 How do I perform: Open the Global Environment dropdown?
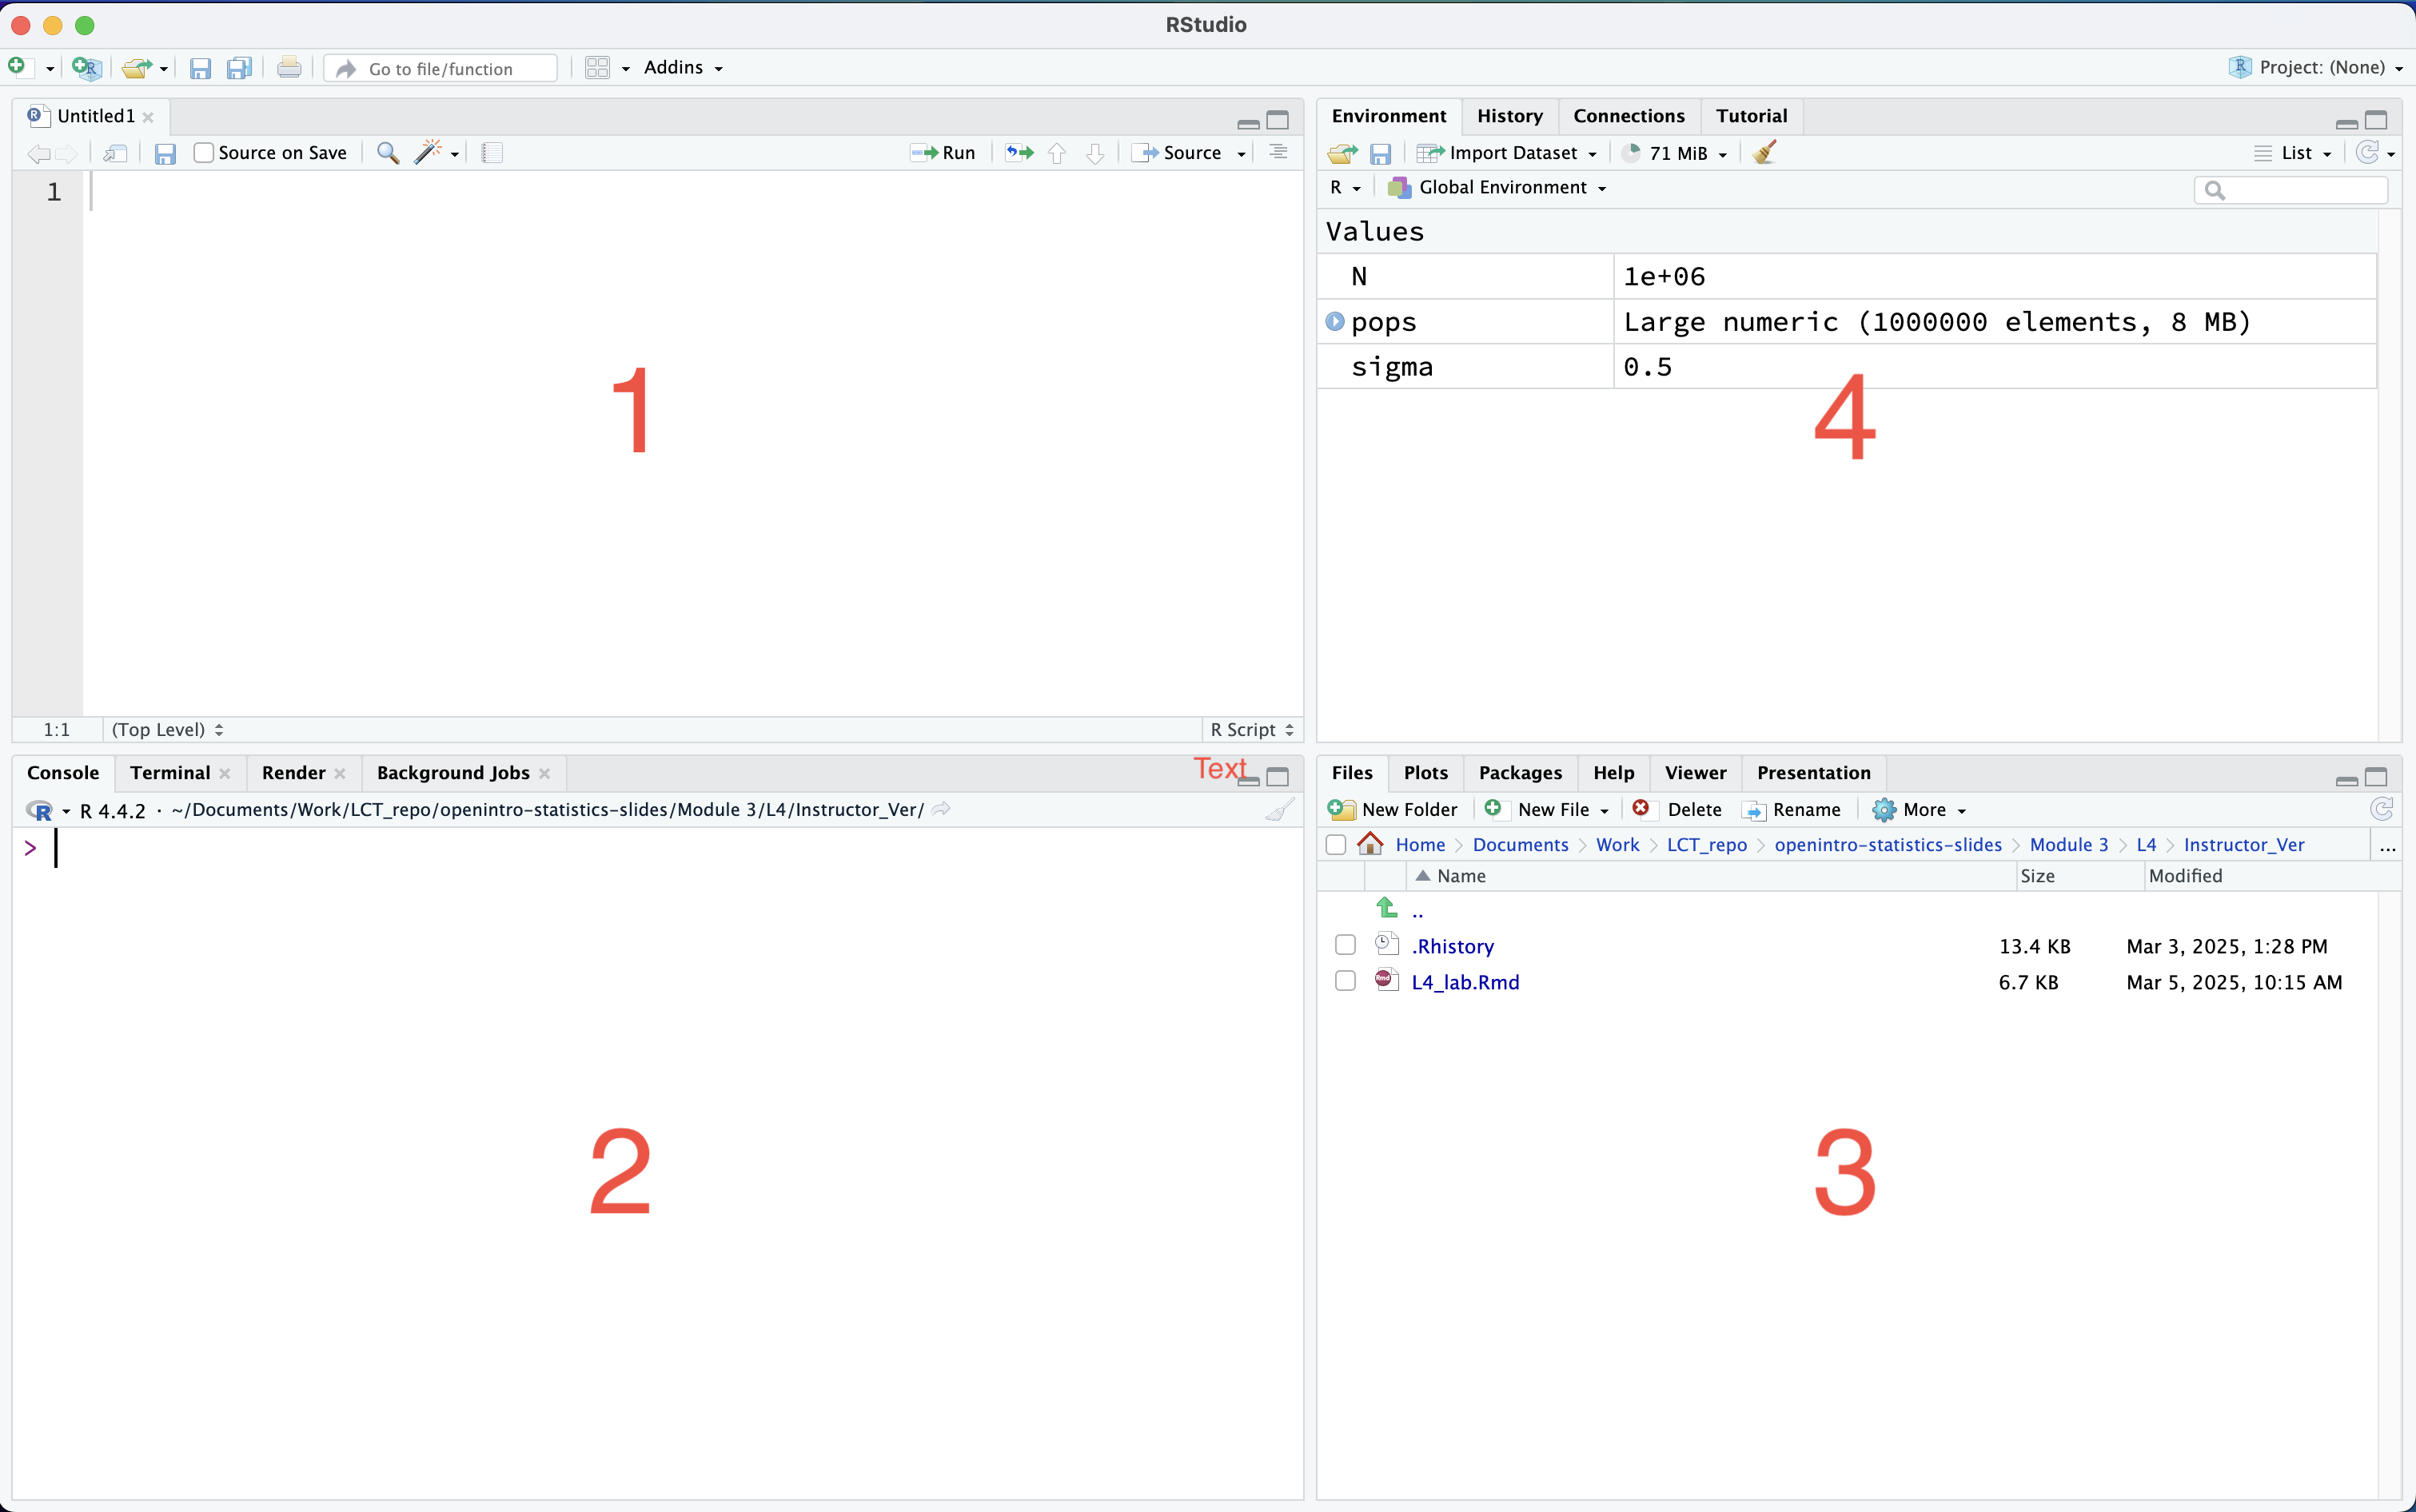tap(1496, 187)
